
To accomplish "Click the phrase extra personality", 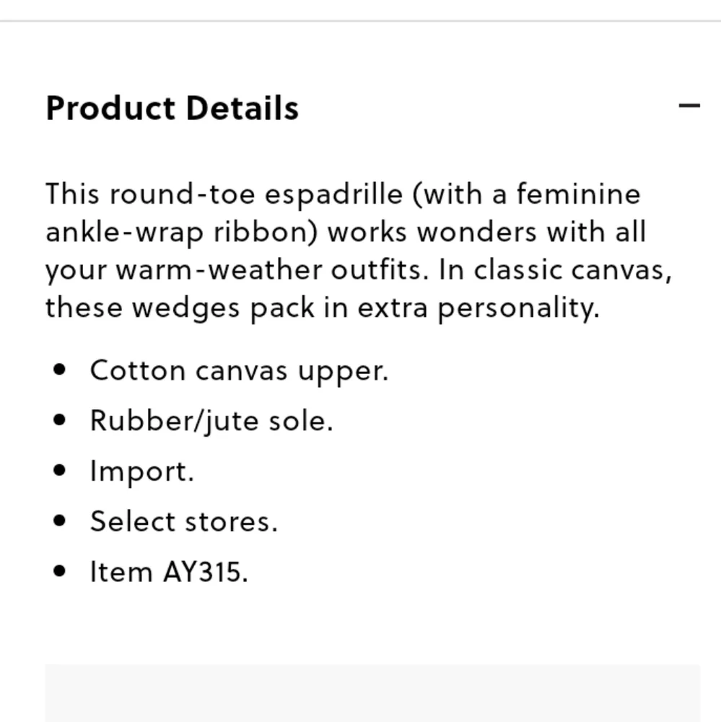I will pyautogui.click(x=479, y=308).
